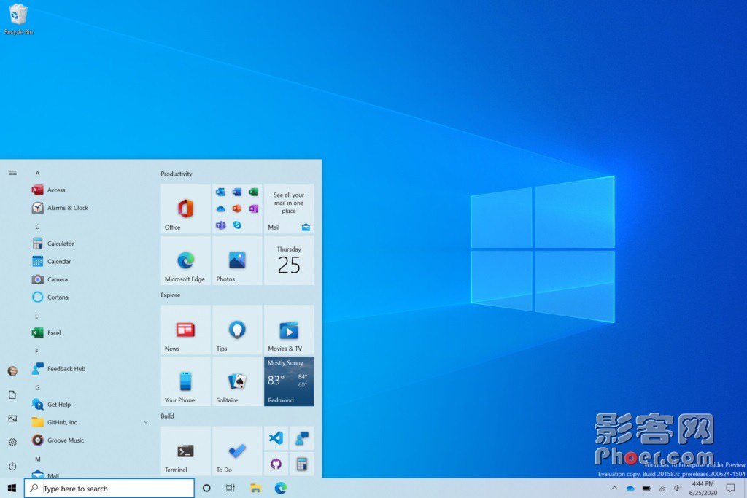Launch Visual Studio Code small tile
Screen dimensions: 747x498
click(x=276, y=438)
